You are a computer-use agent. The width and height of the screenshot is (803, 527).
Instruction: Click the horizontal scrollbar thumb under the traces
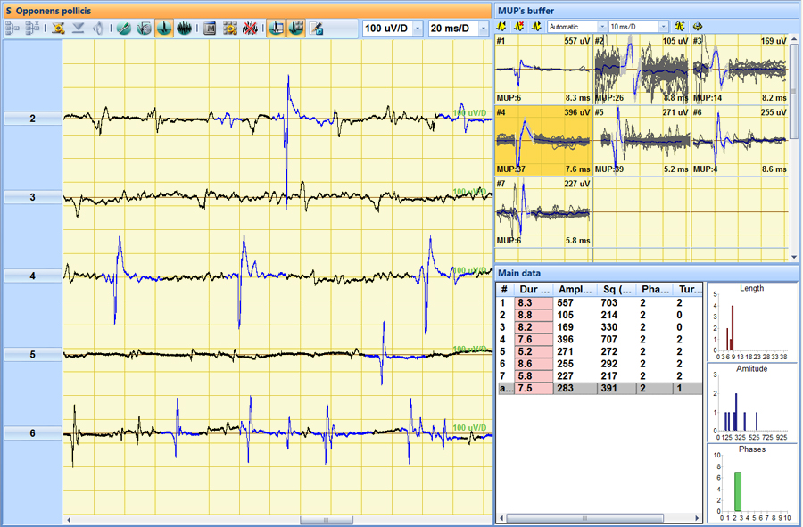[x=327, y=520]
